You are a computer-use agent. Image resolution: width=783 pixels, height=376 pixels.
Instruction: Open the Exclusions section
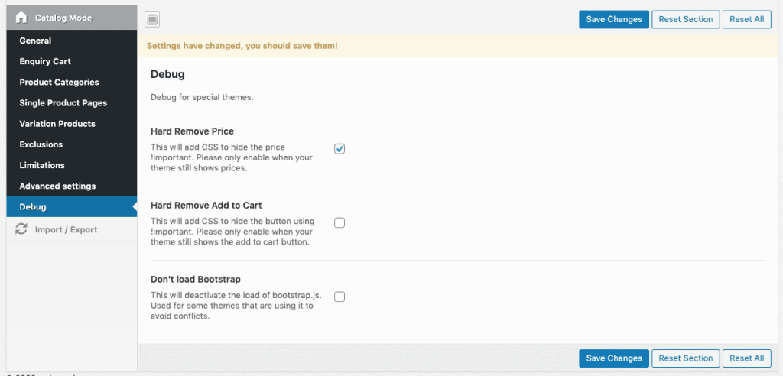[x=41, y=144]
